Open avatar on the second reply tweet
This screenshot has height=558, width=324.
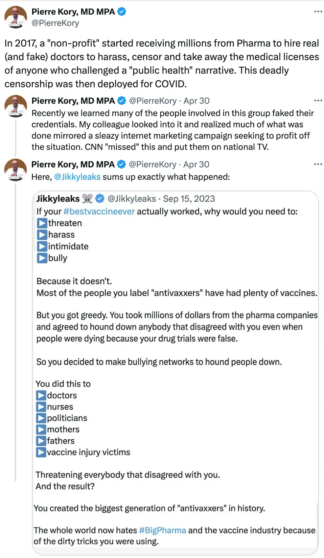pyautogui.click(x=16, y=170)
